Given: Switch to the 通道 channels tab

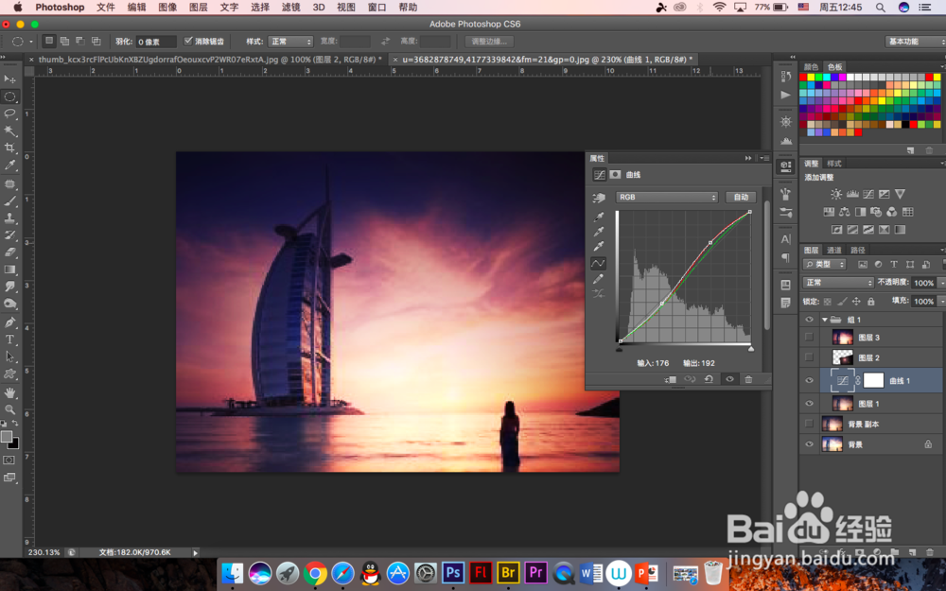Looking at the screenshot, I should click(x=833, y=250).
